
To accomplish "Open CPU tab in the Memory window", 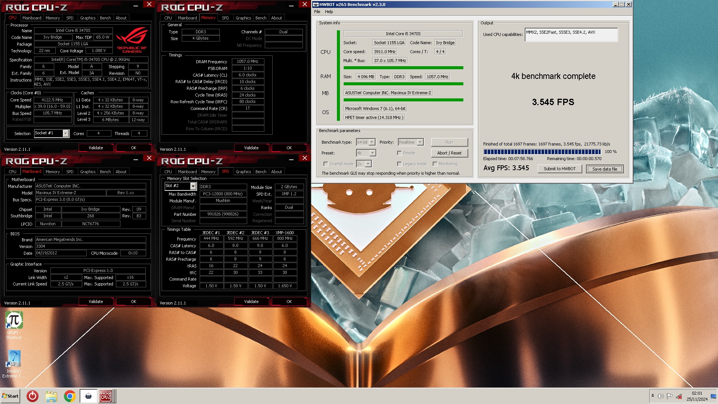I will click(x=168, y=18).
